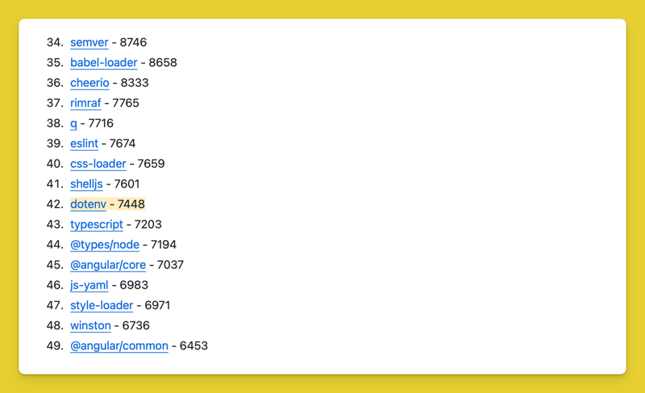The image size is (645, 393).
Task: Open the @types/node link
Action: (x=104, y=245)
